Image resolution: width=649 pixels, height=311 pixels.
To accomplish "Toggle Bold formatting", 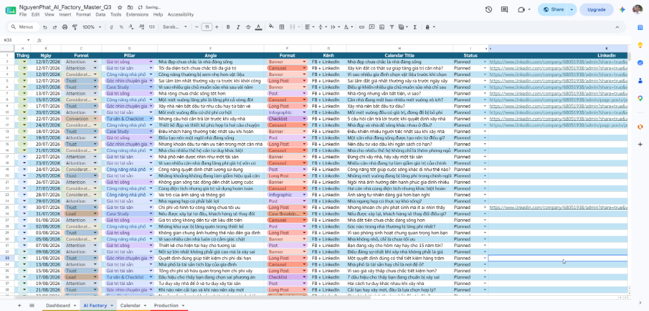I will pyautogui.click(x=228, y=27).
